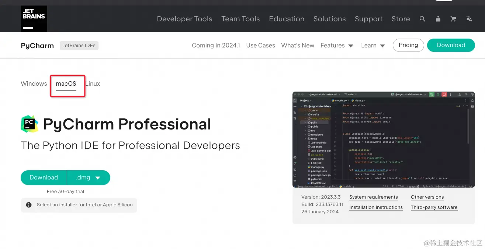This screenshot has height=249, width=485.
Task: Open the Team Tools menu
Action: click(x=240, y=19)
